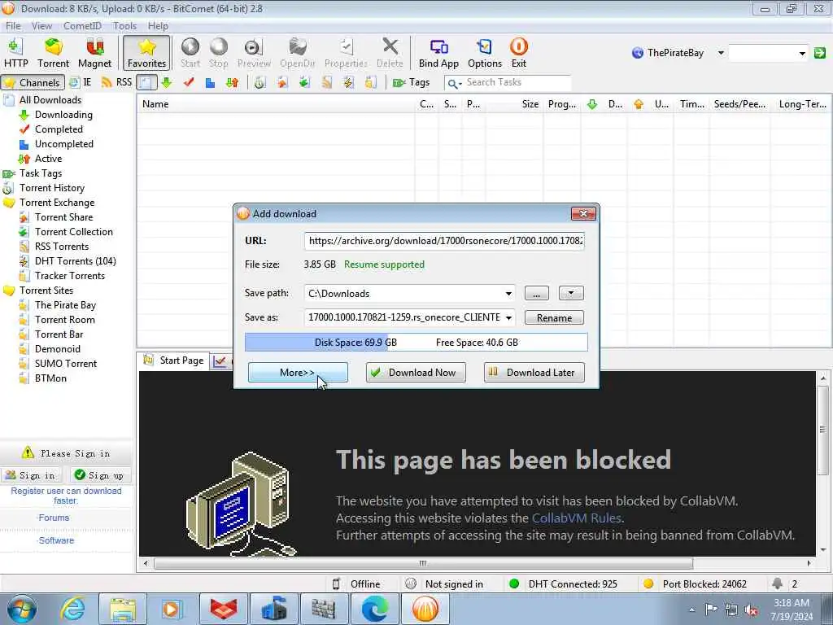This screenshot has height=625, width=833.
Task: Click the red checkmark Completed filter in toolbar
Action: pos(189,82)
